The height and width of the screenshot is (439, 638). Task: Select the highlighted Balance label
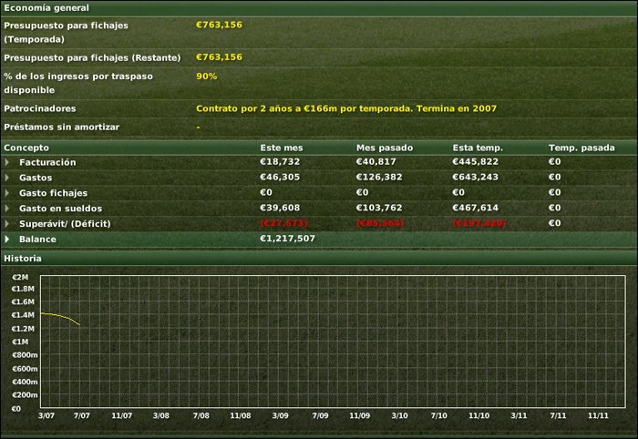coord(37,239)
